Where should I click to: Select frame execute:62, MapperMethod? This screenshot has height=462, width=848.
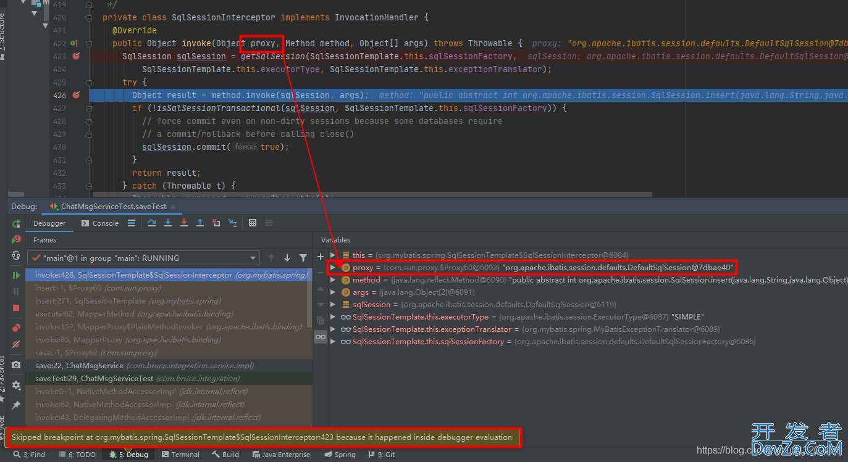tap(169, 314)
